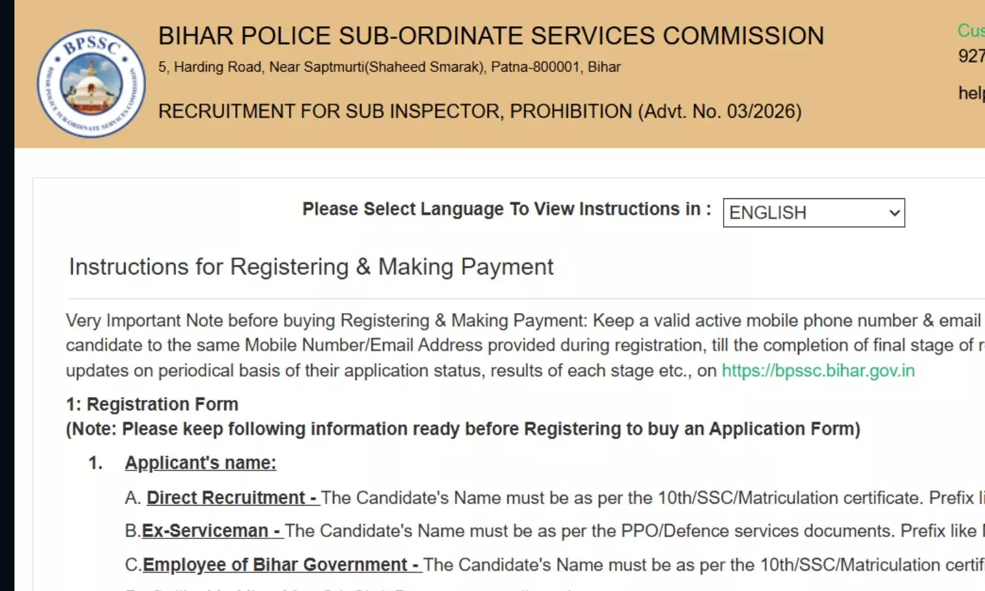Click the Instructions for Registering & Making Payment heading
985x591 pixels.
pos(311,267)
